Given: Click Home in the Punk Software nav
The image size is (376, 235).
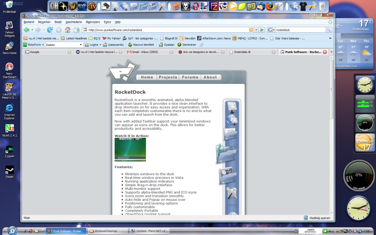Looking at the screenshot, I should click(x=147, y=77).
